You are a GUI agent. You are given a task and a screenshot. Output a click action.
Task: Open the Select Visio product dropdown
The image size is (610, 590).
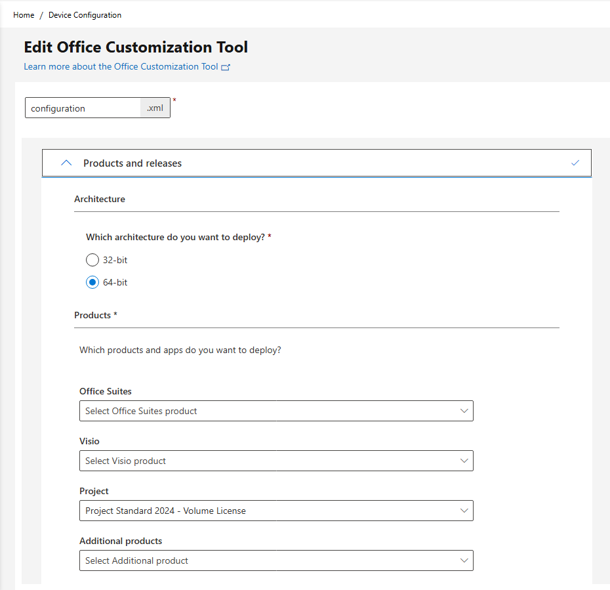(x=276, y=461)
